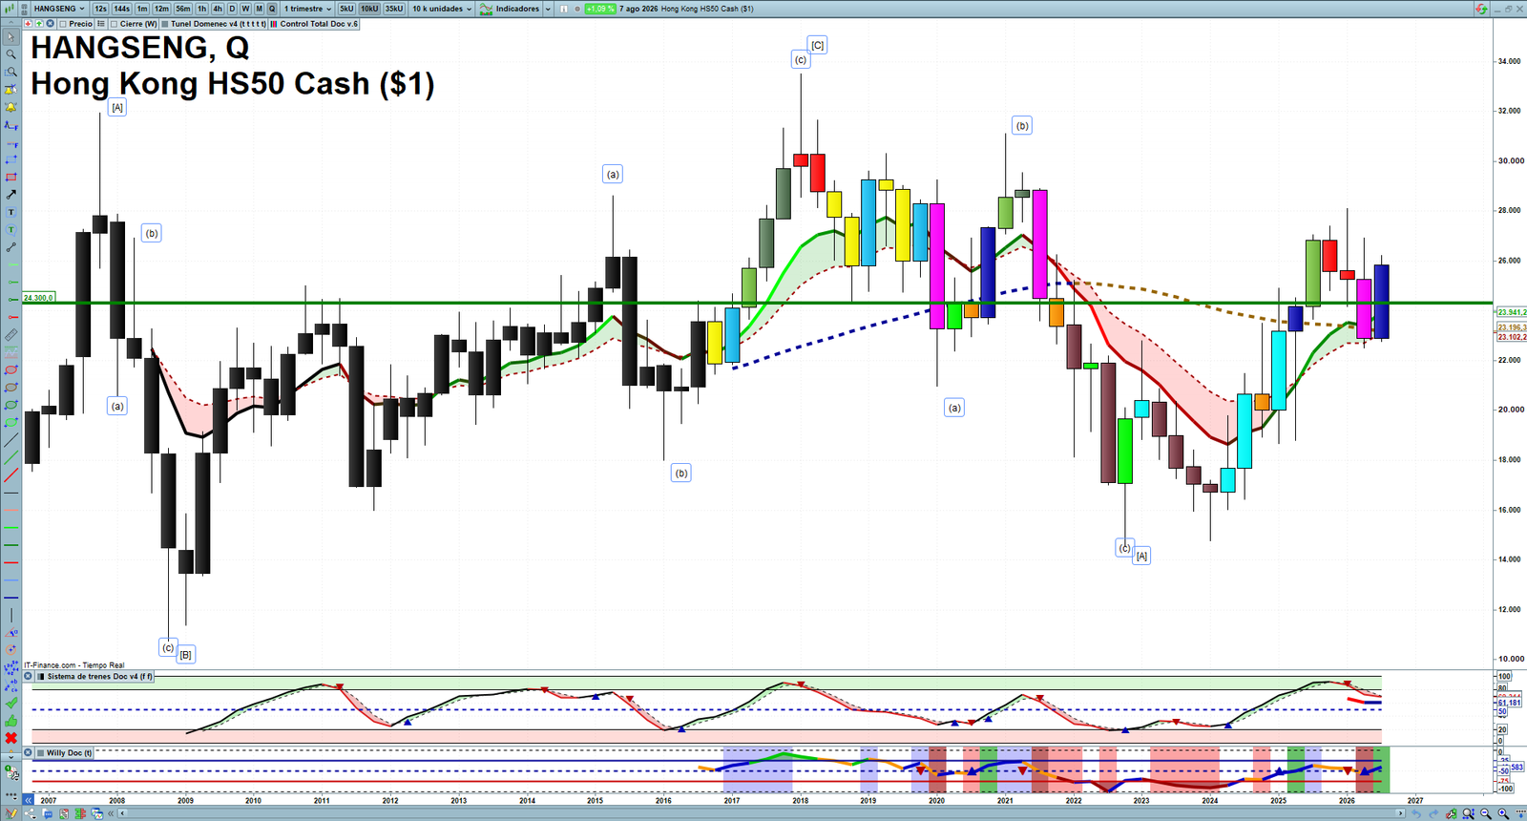Viewport: 1527px width, 821px height.
Task: Select the segment line drawing tool
Action: click(x=10, y=247)
